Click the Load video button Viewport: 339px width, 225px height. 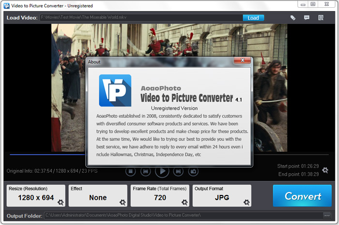tap(253, 18)
